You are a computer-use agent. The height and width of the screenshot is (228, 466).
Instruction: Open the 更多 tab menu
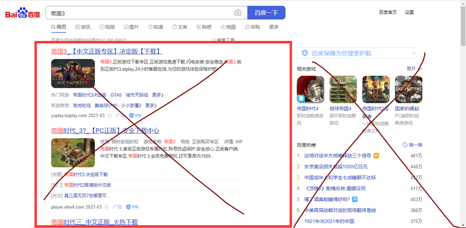coord(274,27)
